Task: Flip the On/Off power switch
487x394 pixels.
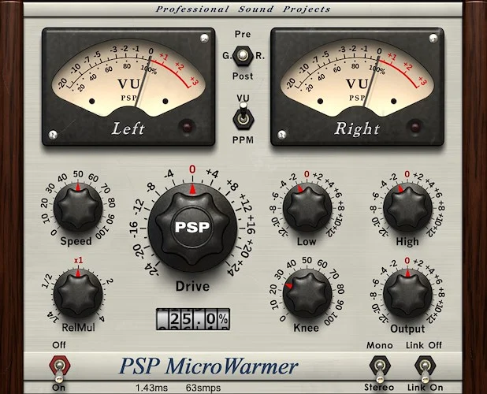Action: [x=59, y=369]
